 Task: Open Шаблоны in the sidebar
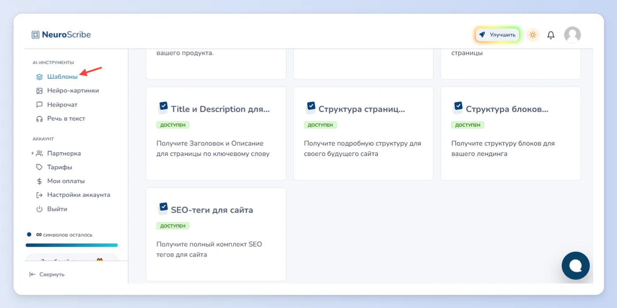pos(62,77)
